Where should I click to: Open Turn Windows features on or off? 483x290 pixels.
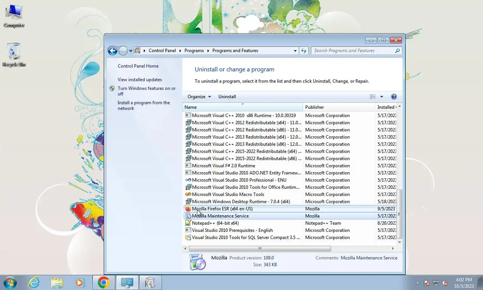[x=146, y=91]
